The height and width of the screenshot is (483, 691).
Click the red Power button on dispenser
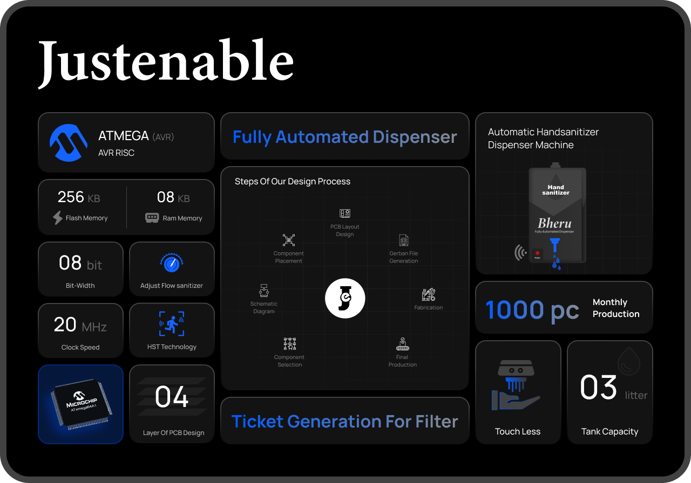538,254
